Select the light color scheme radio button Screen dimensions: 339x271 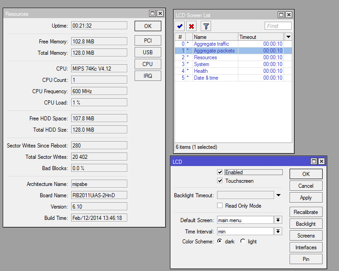click(243, 242)
